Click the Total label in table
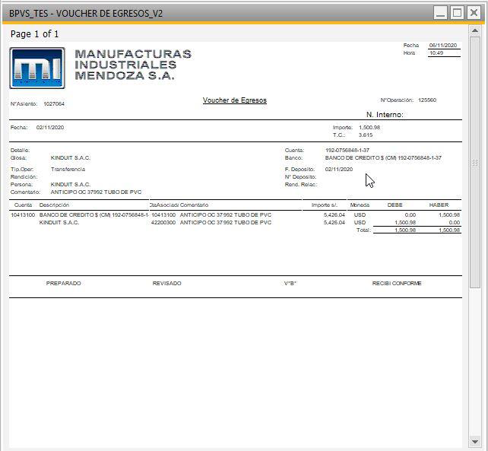 pos(363,230)
